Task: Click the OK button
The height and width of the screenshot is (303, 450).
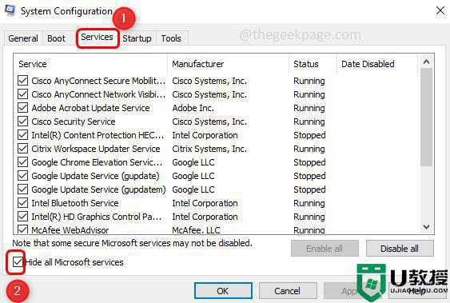Action: (223, 291)
